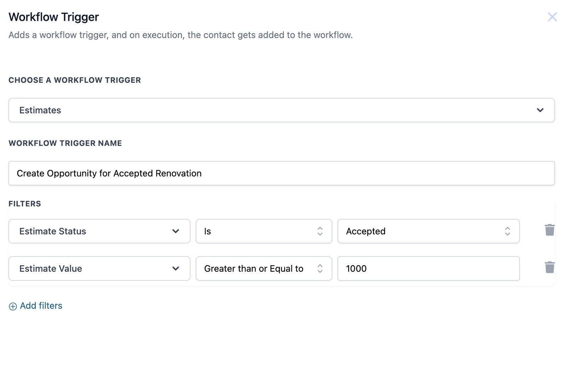This screenshot has width=566, height=378.
Task: Click the Add filters link
Action: click(41, 306)
